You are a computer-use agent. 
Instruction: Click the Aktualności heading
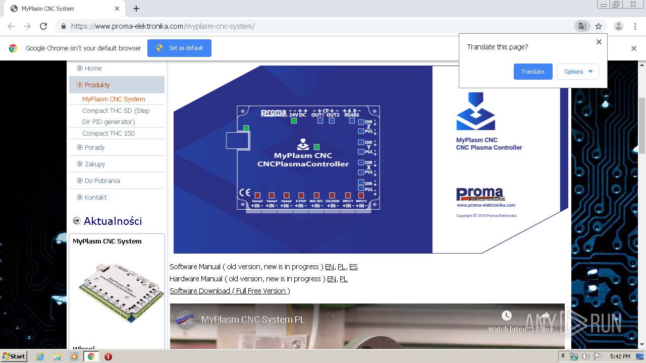click(113, 221)
